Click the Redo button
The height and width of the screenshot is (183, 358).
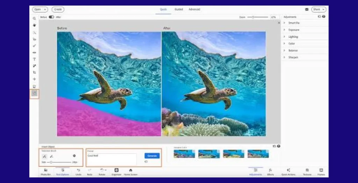click(89, 172)
